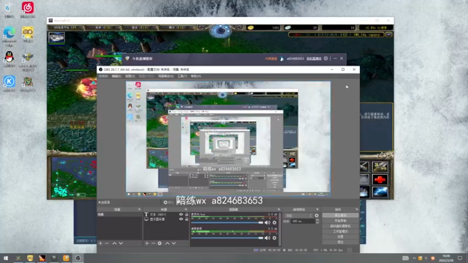Mute the desktop audio channel
Screen dimensions: 468x263
pos(267,238)
